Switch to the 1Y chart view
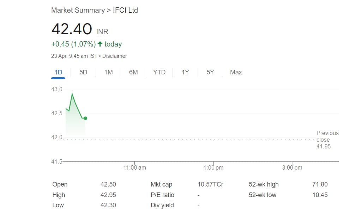 [185, 72]
